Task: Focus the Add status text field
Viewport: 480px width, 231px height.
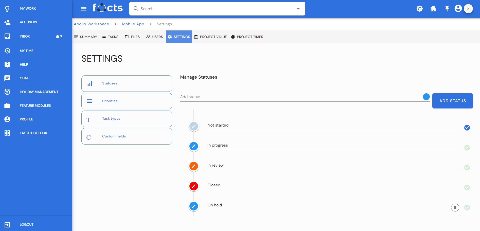Action: (x=299, y=97)
